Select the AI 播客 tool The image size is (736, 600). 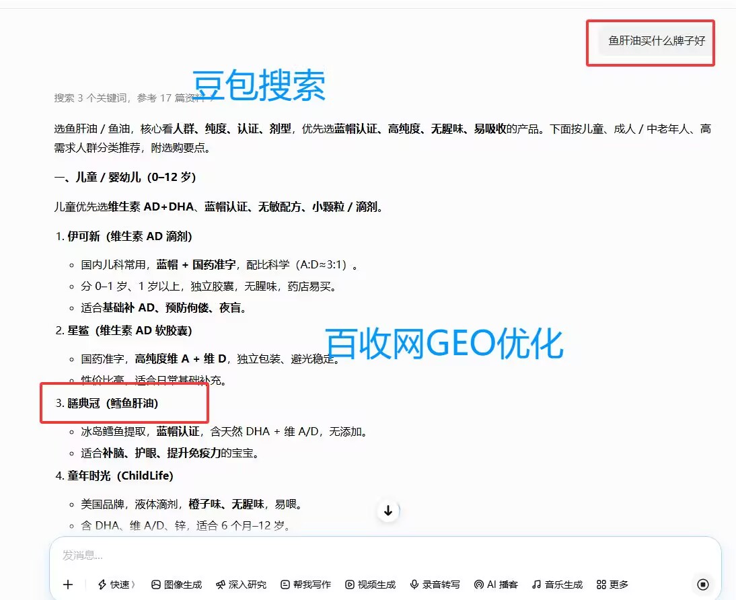click(496, 585)
